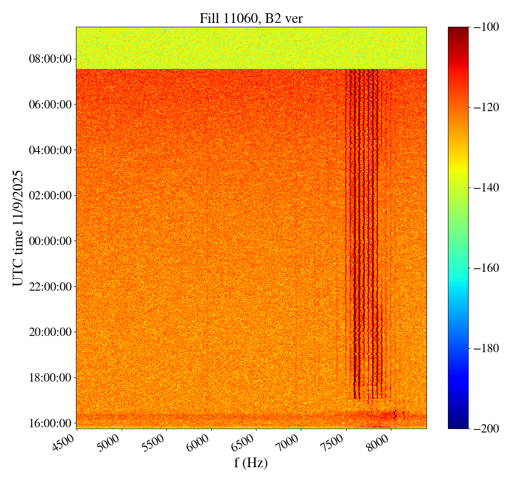Select the 6000 frequency tick label
This screenshot has height=483, width=527.
201,441
